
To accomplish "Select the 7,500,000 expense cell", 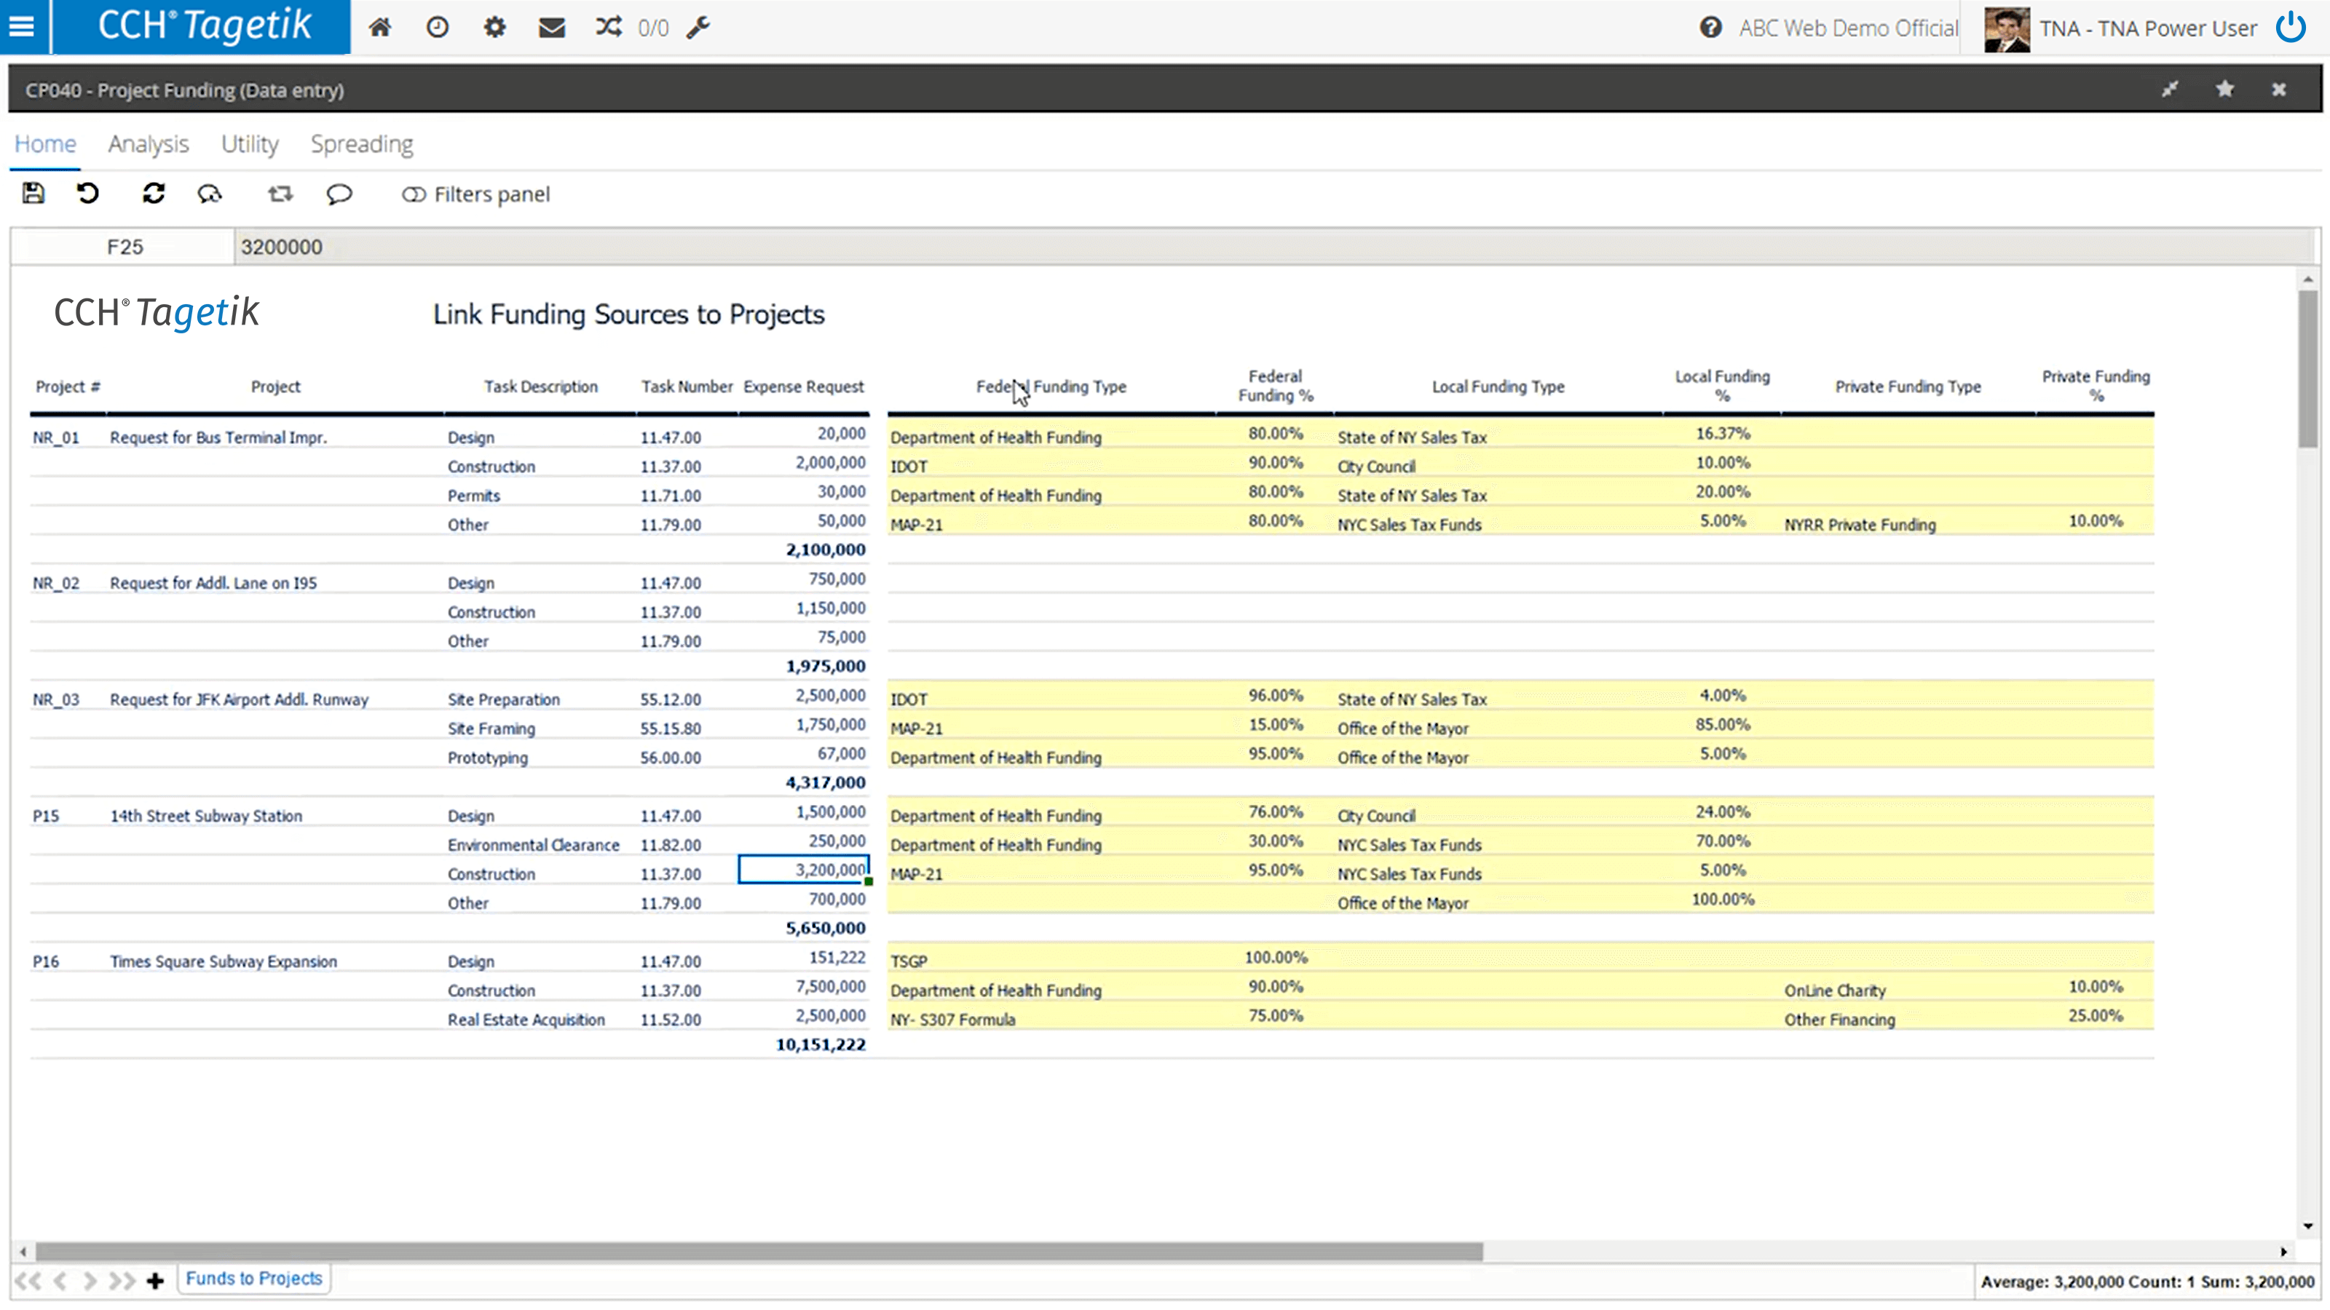I will [830, 986].
